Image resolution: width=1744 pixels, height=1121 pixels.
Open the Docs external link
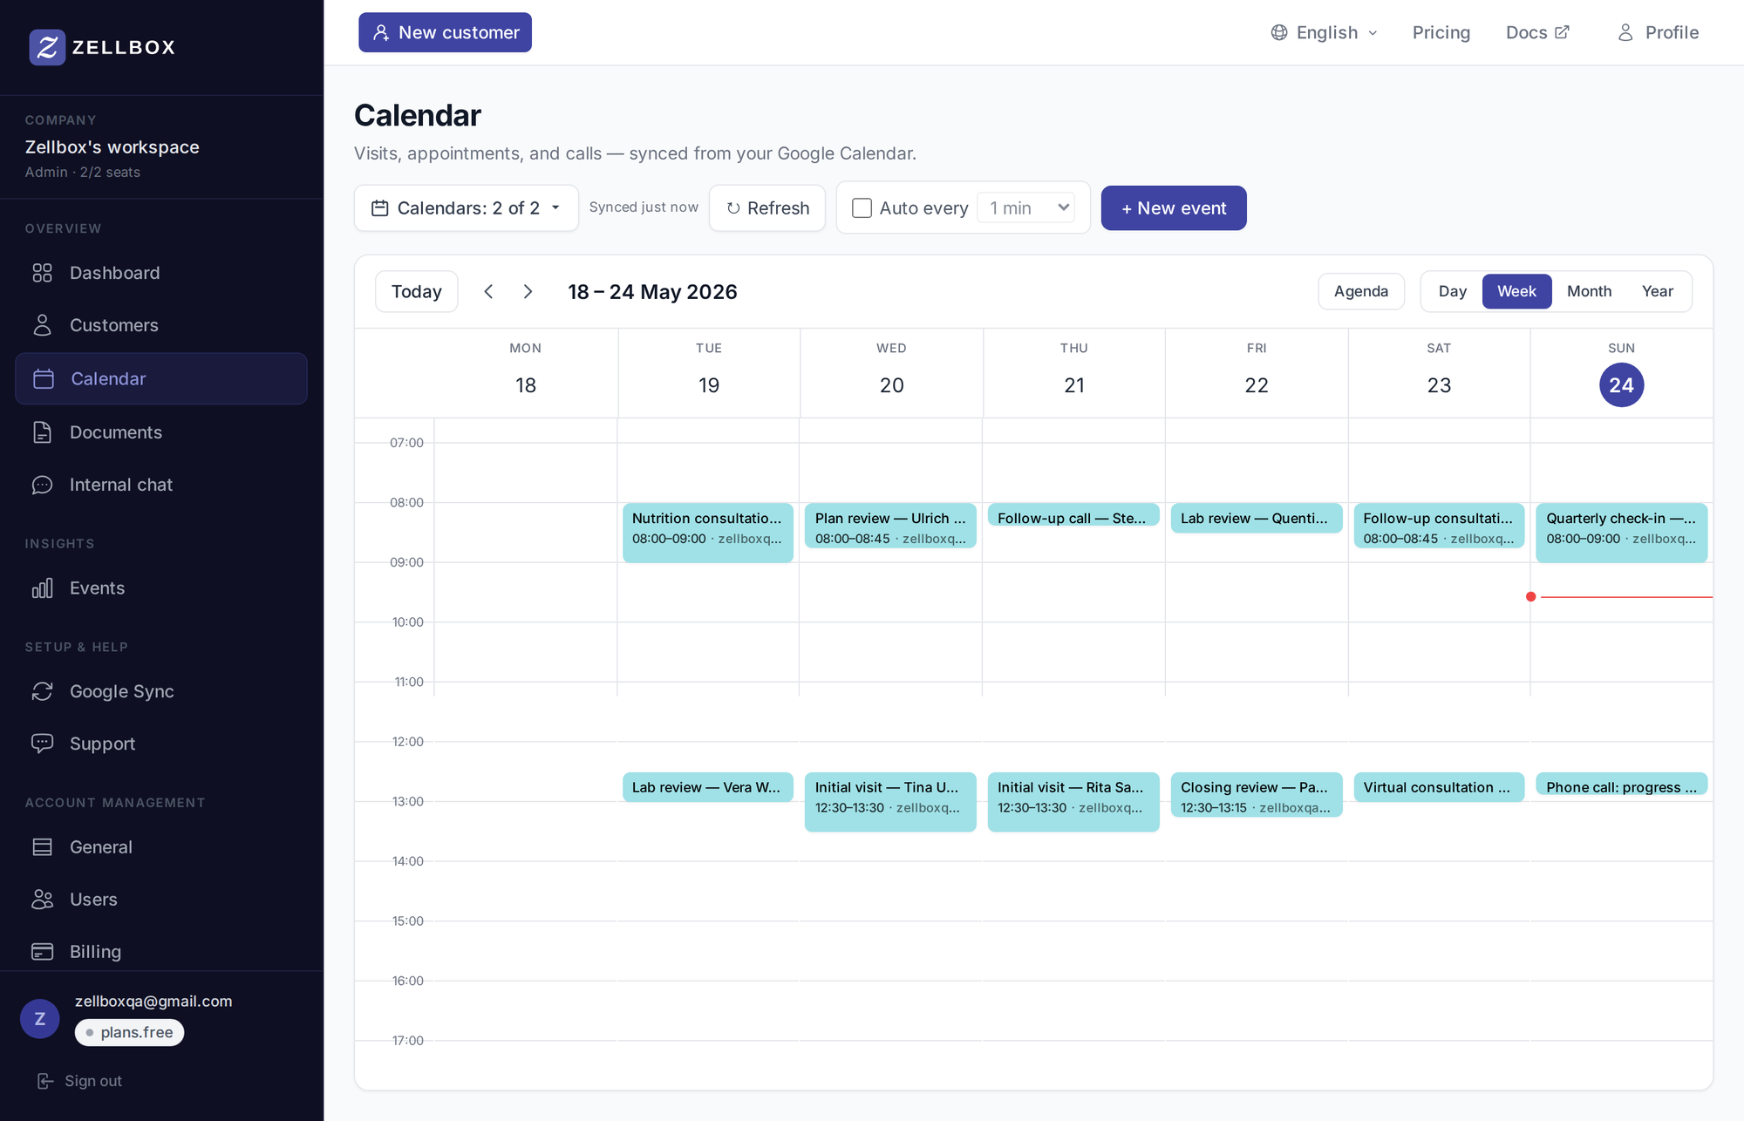coord(1537,32)
